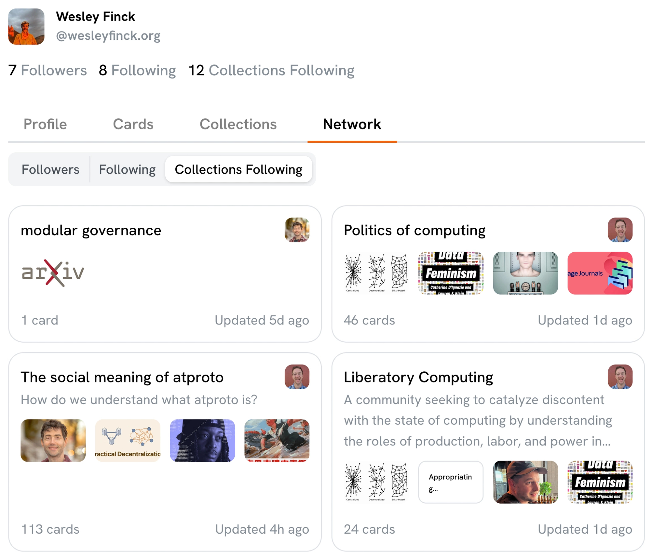The image size is (652, 558).
Task: Select the Collections Following segment
Action: click(x=238, y=169)
